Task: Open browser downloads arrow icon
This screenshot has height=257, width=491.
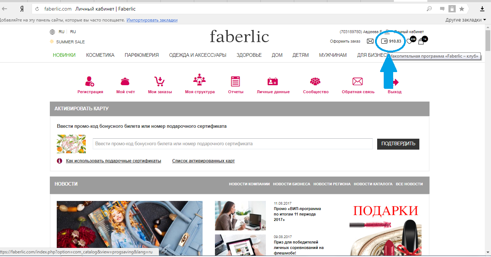Action: click(x=482, y=9)
